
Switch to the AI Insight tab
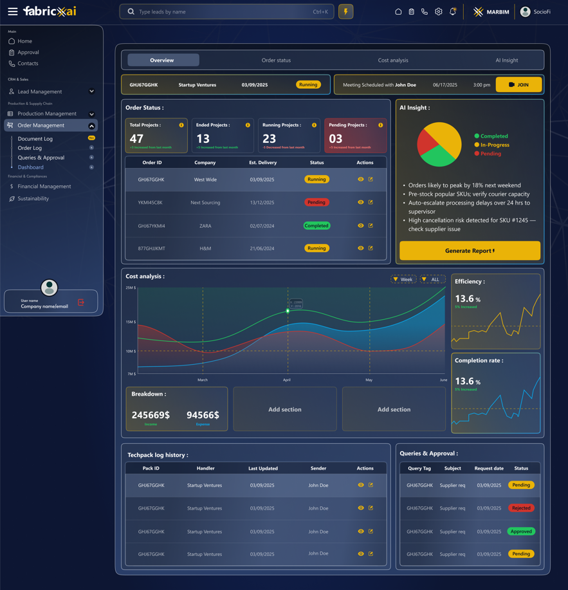(506, 60)
